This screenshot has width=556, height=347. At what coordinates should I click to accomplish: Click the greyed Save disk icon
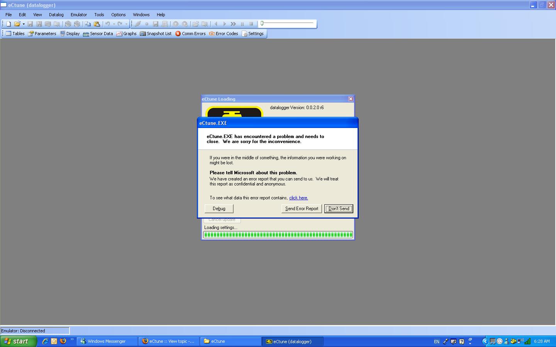[x=30, y=24]
